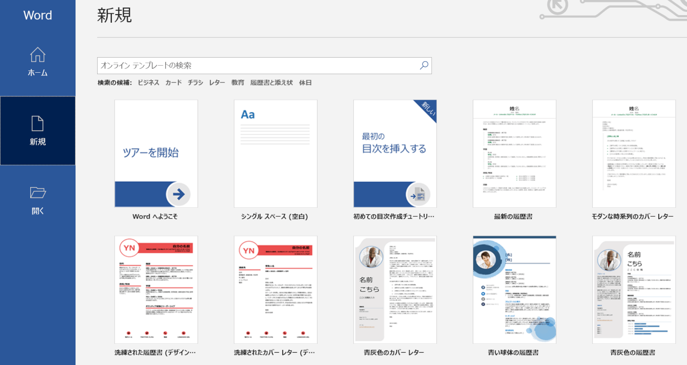Screen dimensions: 687x365
Task: Click the arrow icon on ツアーを開始 template
Action: click(x=178, y=194)
